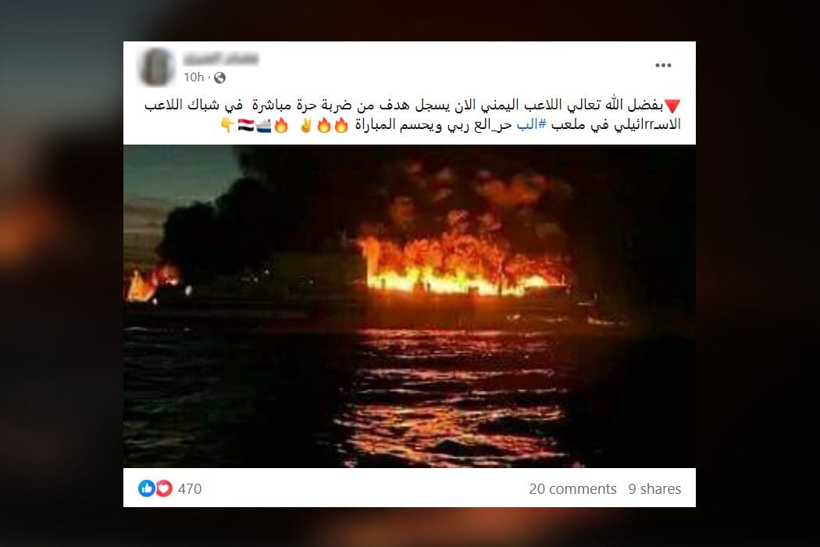The image size is (820, 547).
Task: Open the 9 shares link
Action: coord(654,489)
